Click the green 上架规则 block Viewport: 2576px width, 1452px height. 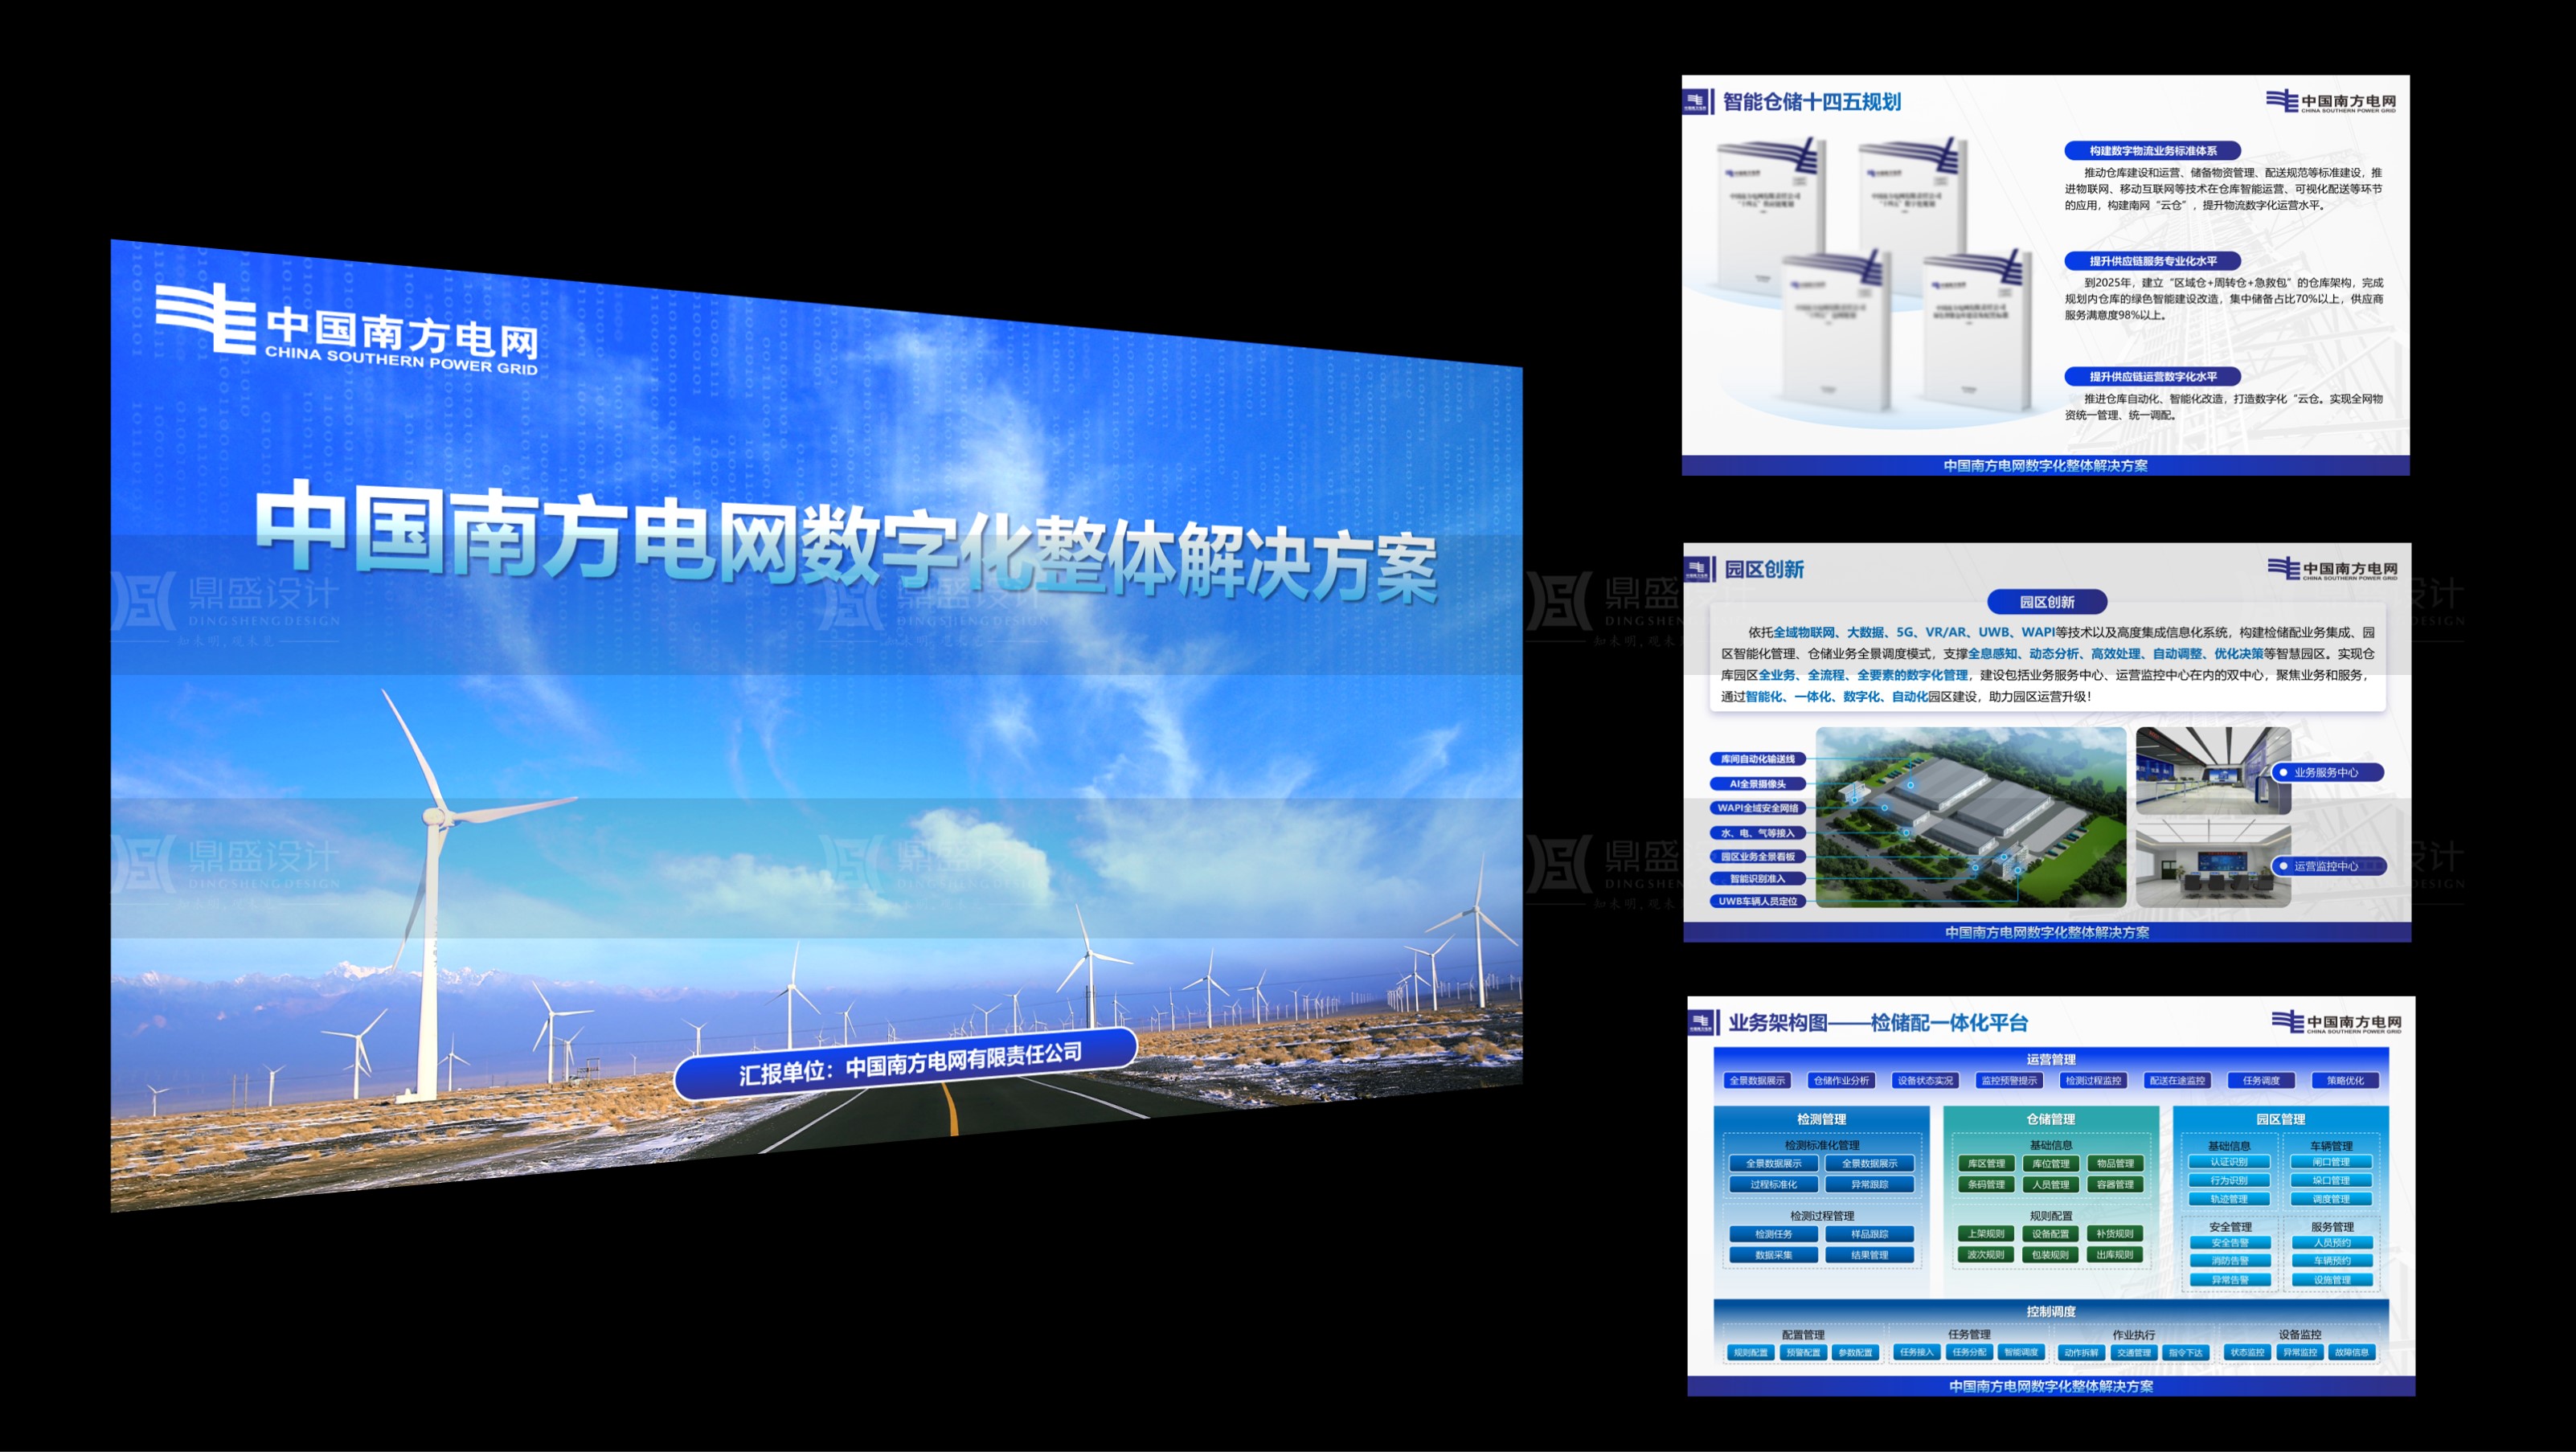click(1986, 1233)
